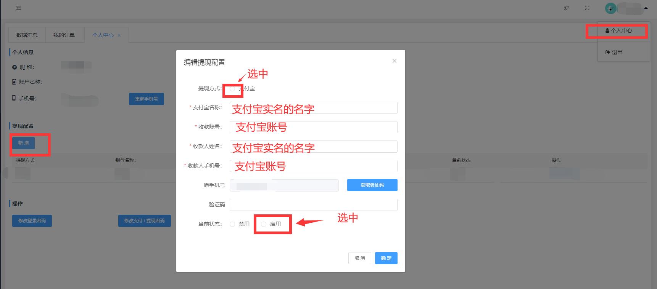Viewport: 657px width, 289px height.
Task: Switch to the 数据汇总 tab
Action: 27,35
